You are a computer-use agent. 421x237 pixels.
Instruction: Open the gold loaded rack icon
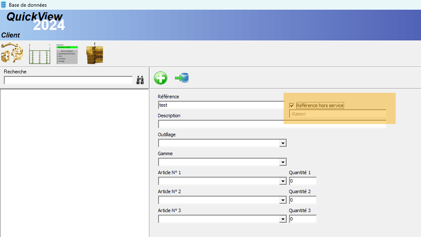95,53
